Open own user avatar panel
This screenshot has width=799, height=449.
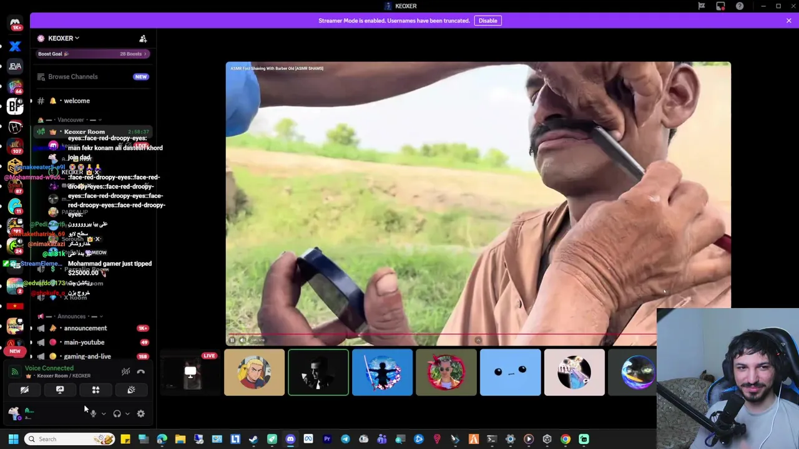tap(14, 413)
